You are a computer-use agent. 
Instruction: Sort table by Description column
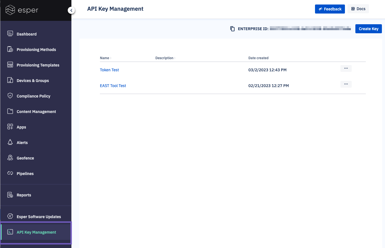(x=165, y=58)
